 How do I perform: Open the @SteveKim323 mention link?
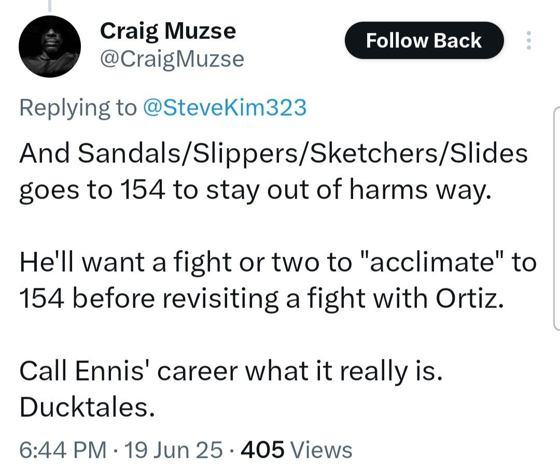click(224, 107)
